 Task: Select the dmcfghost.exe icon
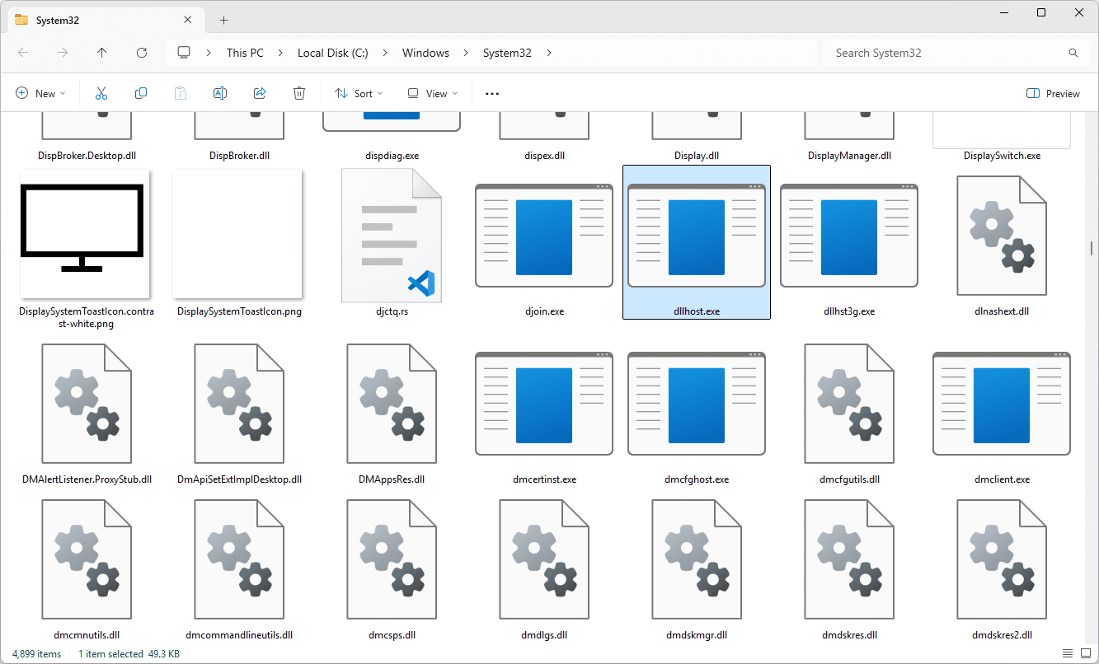697,403
